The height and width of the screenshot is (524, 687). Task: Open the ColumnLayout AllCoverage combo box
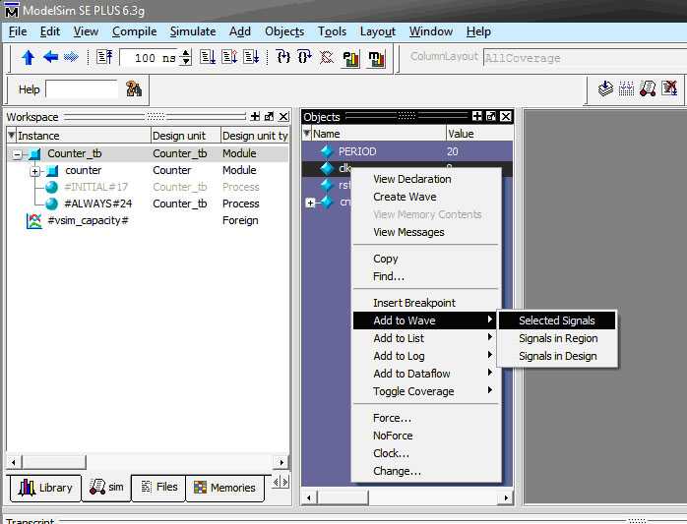585,58
